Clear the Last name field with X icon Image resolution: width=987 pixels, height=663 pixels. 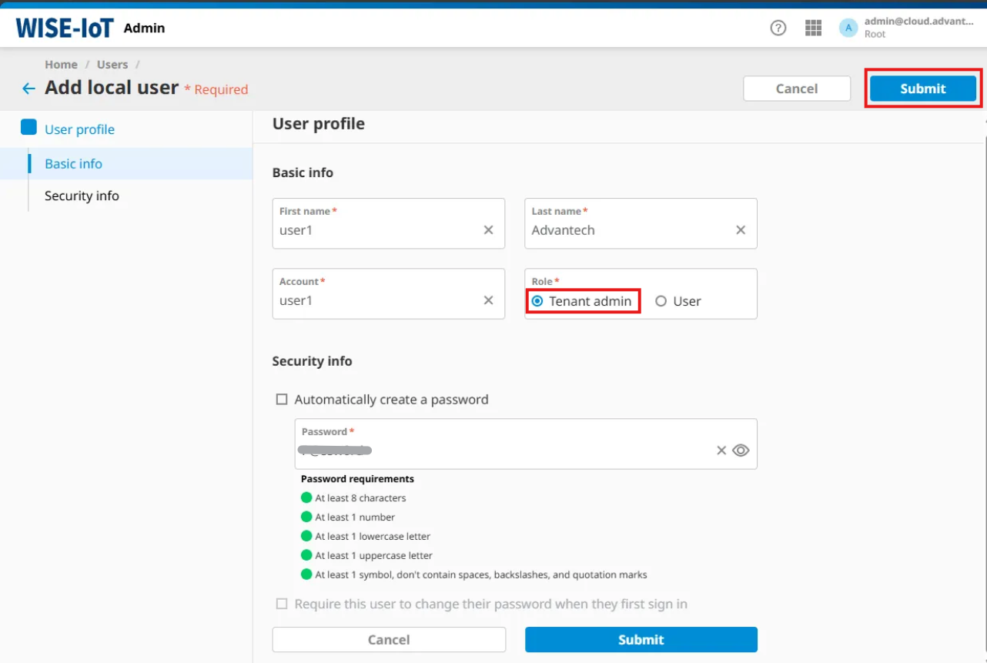[x=741, y=230]
